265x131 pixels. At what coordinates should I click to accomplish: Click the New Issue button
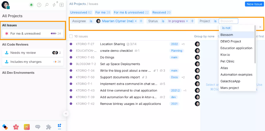click(254, 4)
